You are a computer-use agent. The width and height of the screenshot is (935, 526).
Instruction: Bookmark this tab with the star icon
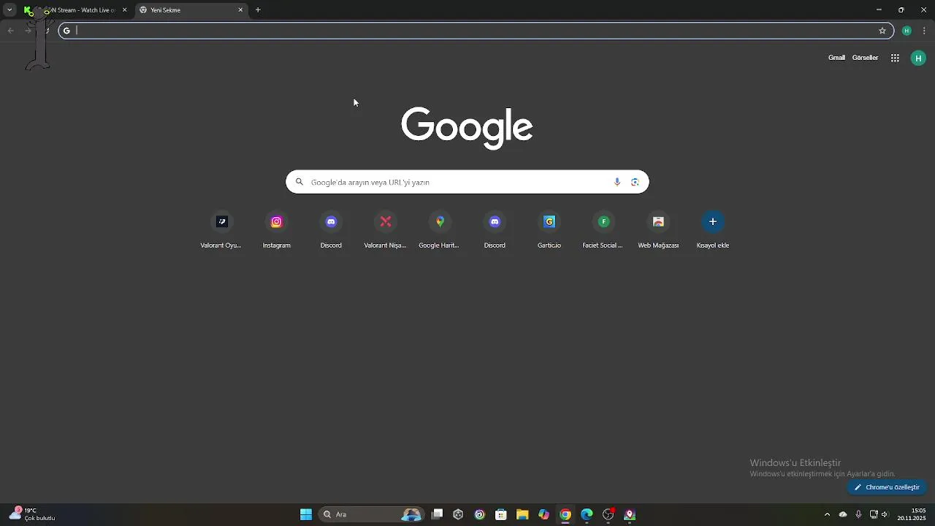(882, 31)
